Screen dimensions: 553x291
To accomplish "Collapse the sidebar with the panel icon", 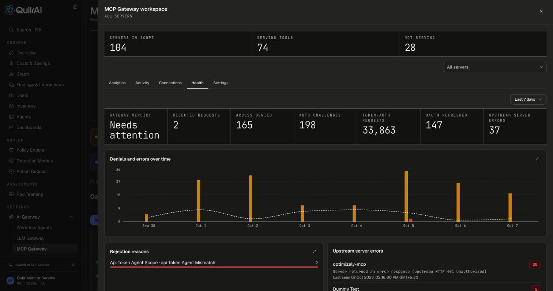I will pyautogui.click(x=75, y=7).
